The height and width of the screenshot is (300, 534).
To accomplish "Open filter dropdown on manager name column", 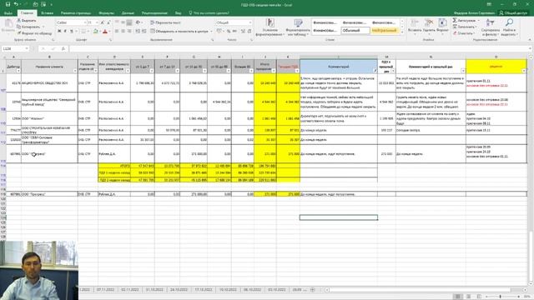I will point(128,71).
